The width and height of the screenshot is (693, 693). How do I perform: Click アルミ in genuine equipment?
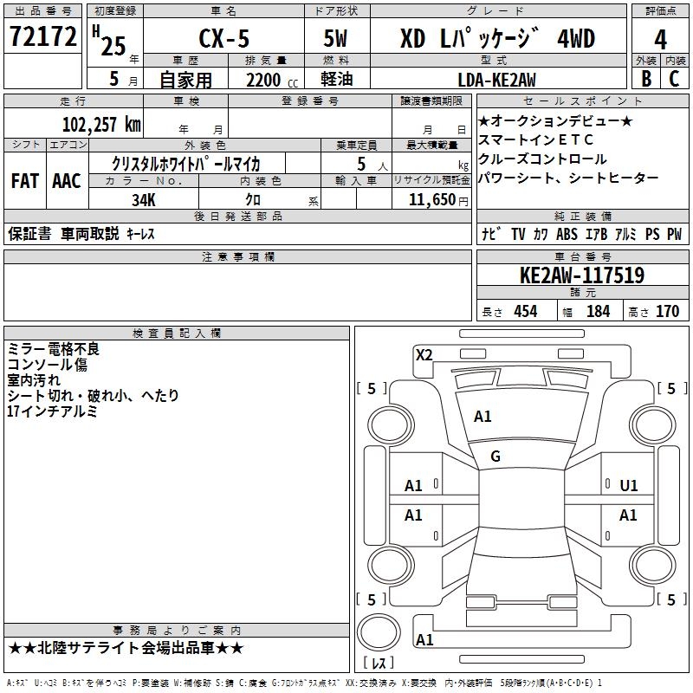[625, 234]
